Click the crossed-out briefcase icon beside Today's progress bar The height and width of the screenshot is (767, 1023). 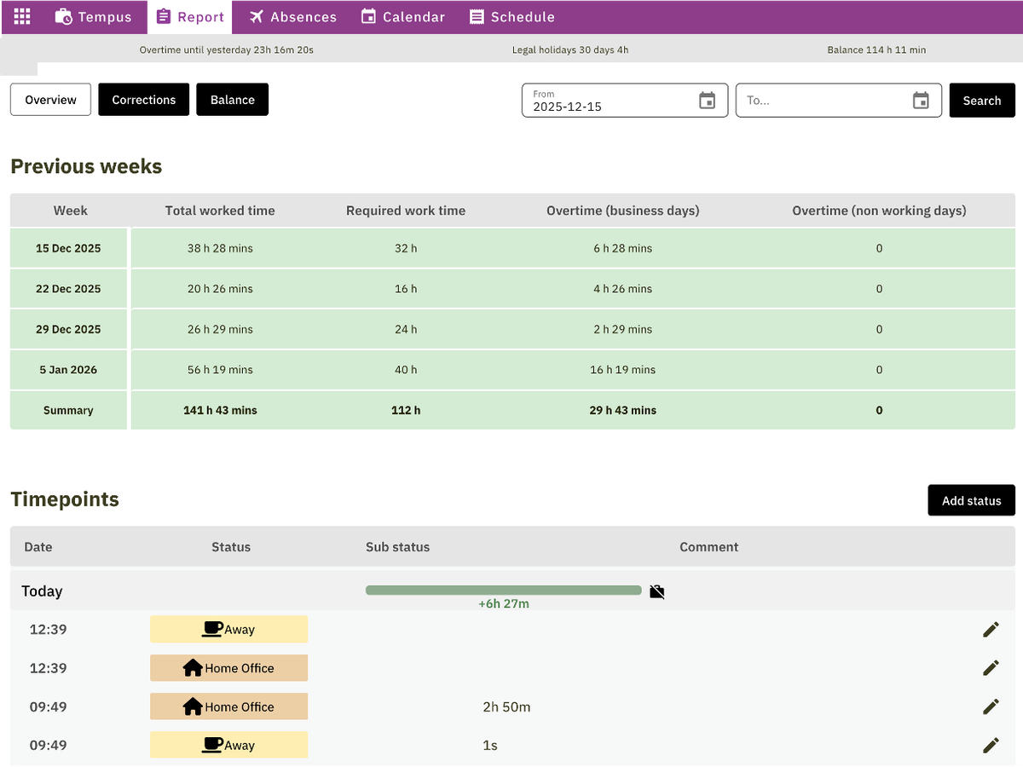click(x=656, y=591)
